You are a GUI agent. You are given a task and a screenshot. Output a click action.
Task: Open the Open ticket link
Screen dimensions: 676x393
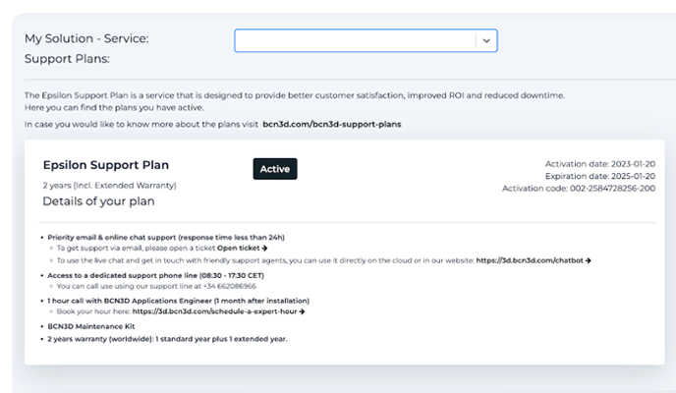239,249
